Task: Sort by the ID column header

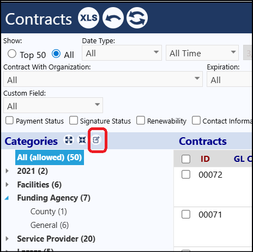Action: [205, 159]
